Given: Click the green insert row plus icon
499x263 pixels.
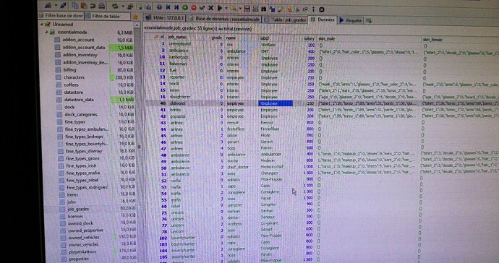Looking at the screenshot, I should (185, 7).
